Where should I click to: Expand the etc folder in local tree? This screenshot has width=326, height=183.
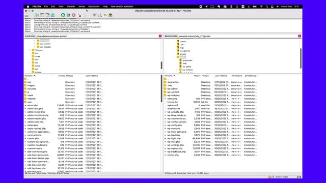(x=30, y=63)
